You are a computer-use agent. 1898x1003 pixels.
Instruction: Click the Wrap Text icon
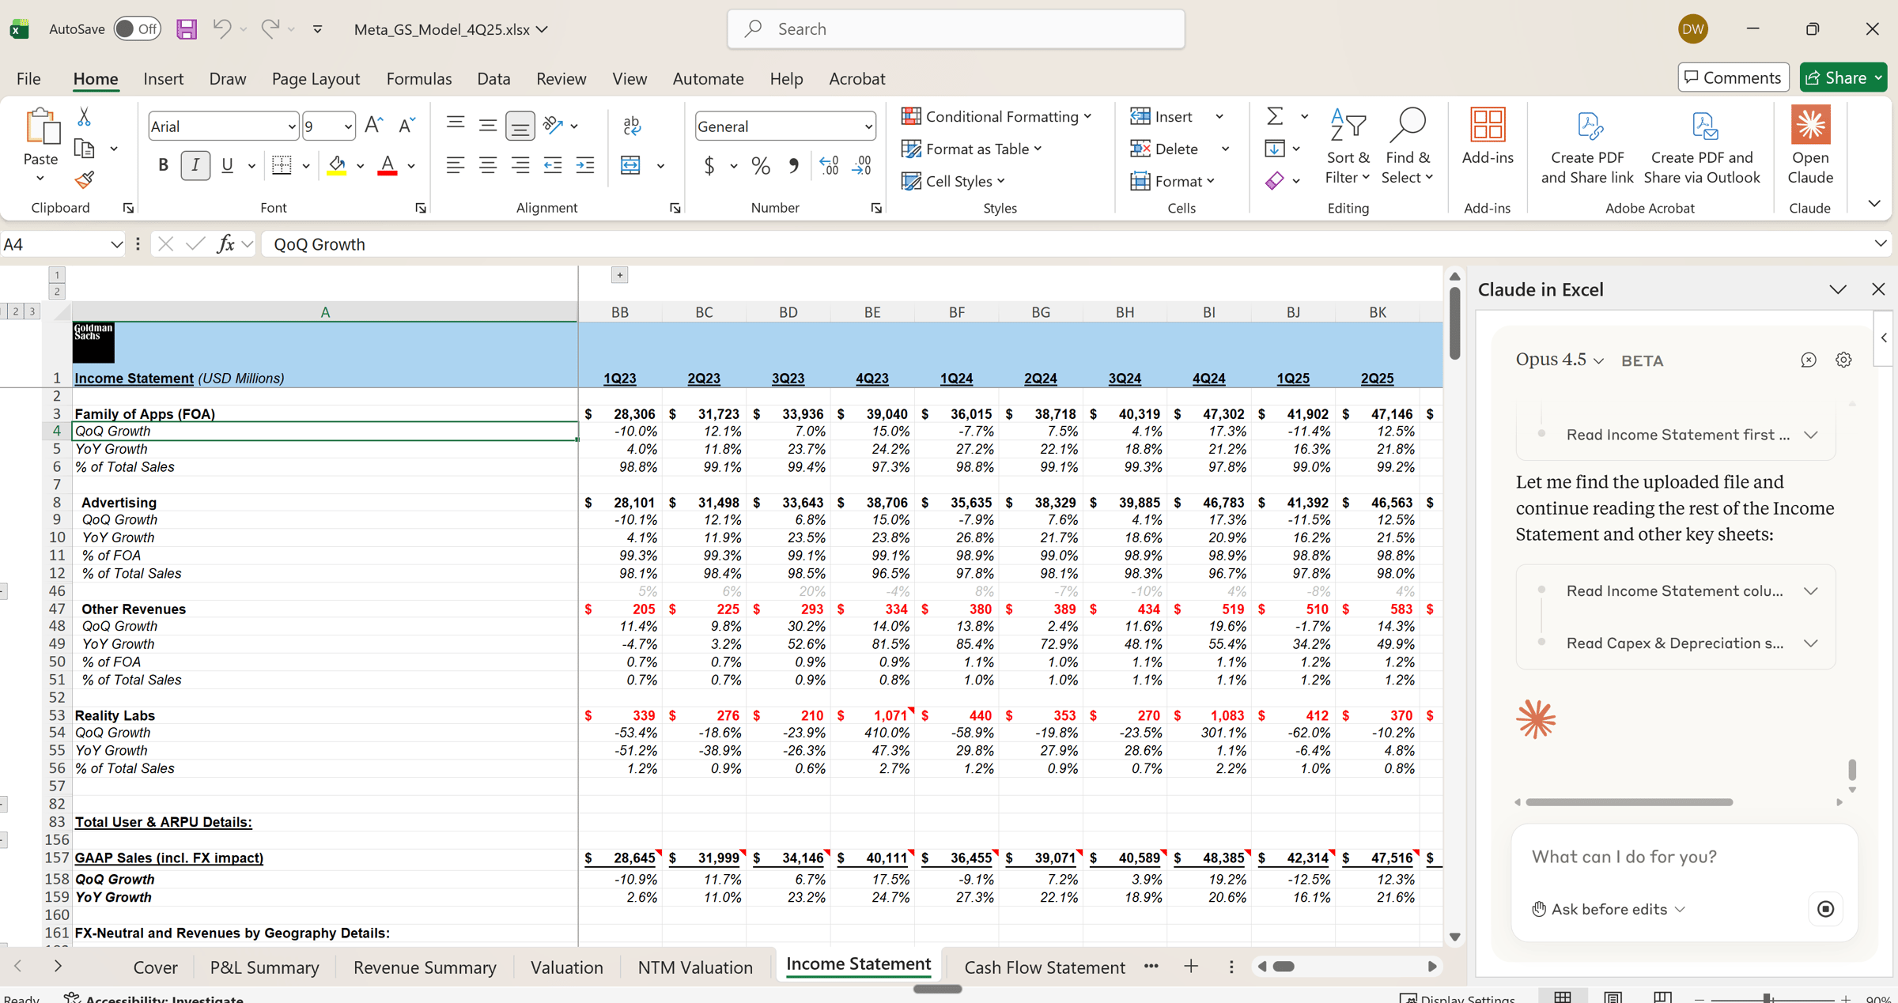click(632, 126)
